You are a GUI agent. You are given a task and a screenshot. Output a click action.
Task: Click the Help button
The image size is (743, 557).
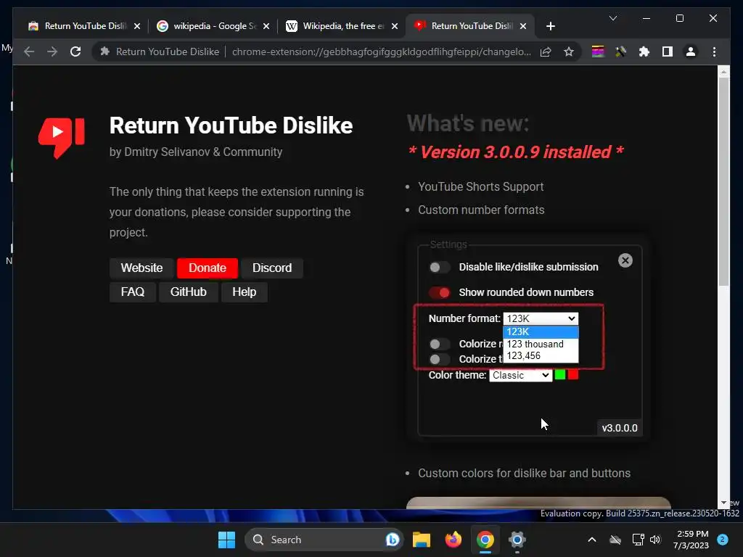click(x=244, y=292)
